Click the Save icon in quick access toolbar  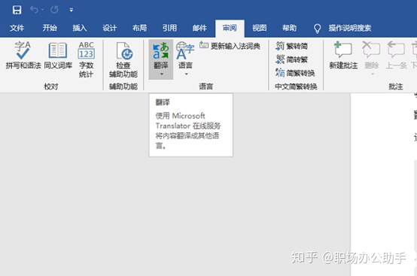(17, 10)
